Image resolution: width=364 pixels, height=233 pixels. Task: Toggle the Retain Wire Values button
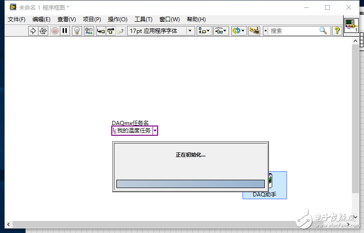89,31
